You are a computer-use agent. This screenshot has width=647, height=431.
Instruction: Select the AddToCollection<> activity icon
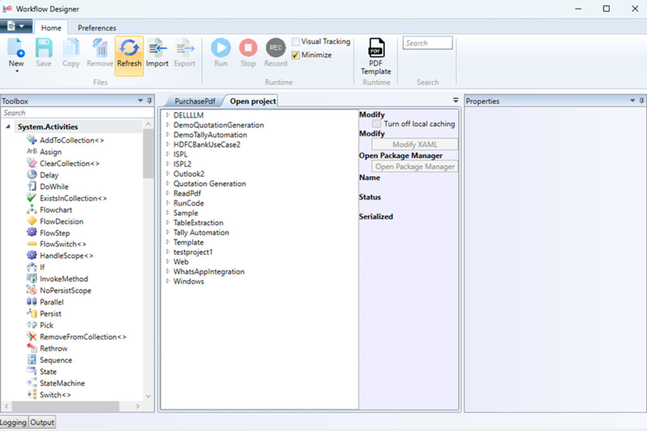tap(32, 140)
